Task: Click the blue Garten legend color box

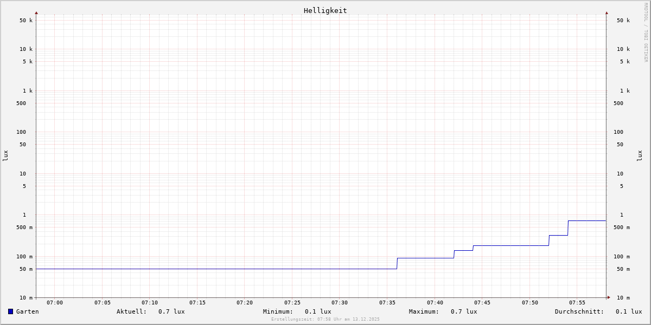Action: click(10, 311)
